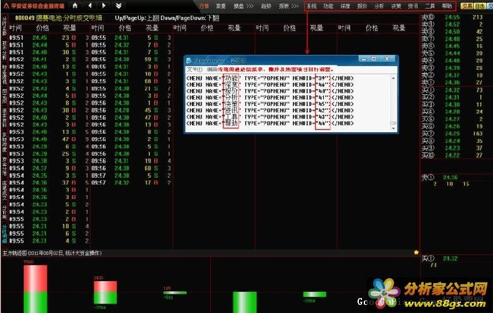493x313 pixels.
Task: Open the 工具 menu
Action: 430,6
